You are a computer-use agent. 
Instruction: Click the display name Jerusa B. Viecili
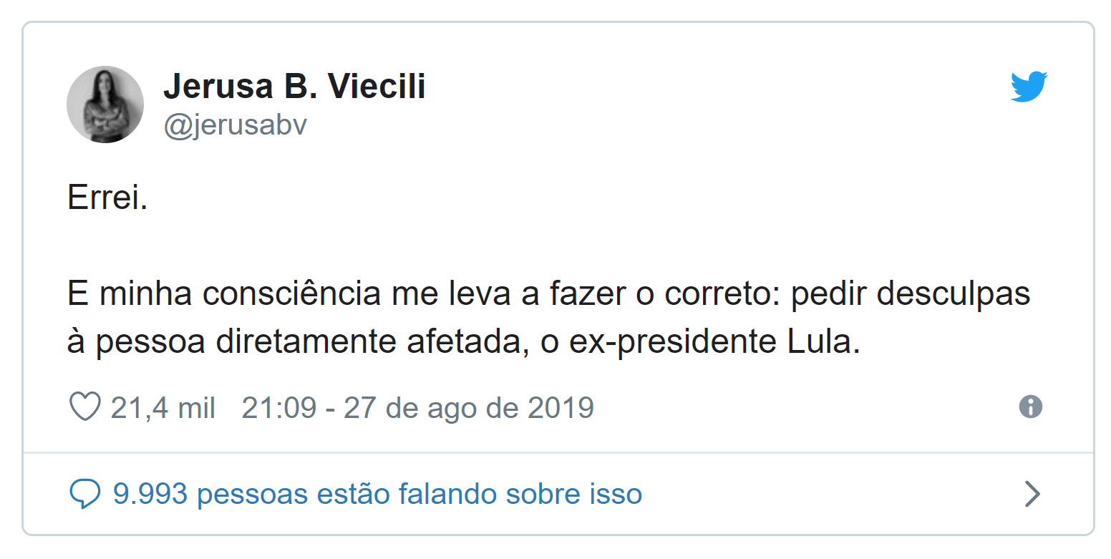coord(294,87)
